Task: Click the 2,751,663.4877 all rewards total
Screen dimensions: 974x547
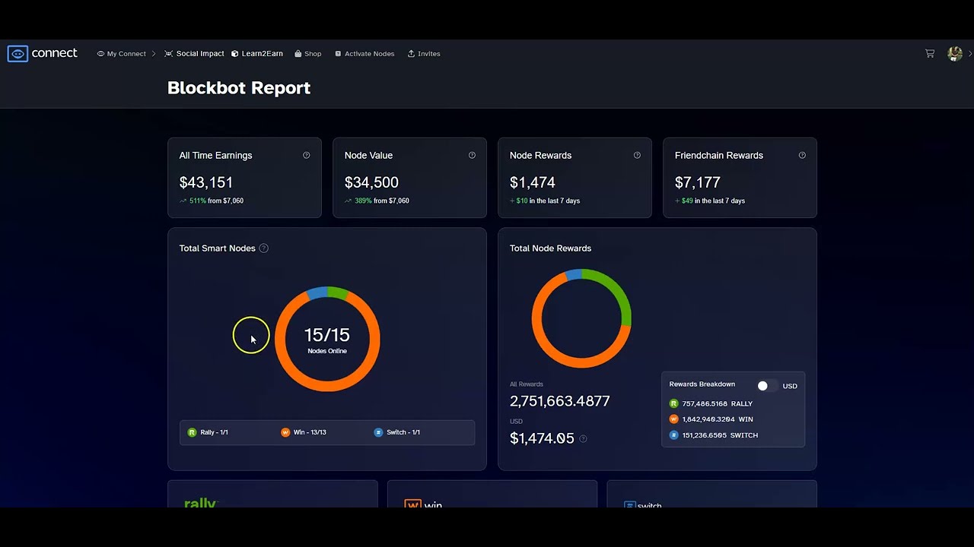Action: coord(560,401)
